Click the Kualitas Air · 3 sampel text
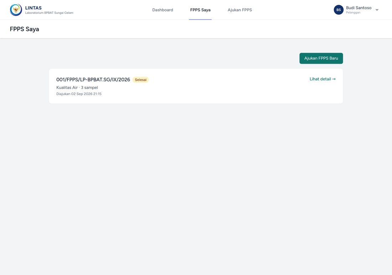Viewport: 392px width, 275px height. click(77, 88)
